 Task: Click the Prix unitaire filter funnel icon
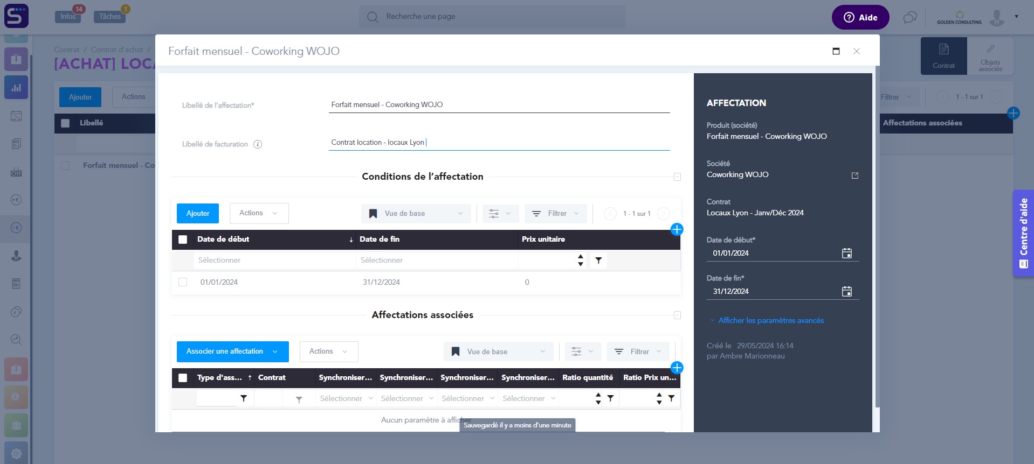(x=598, y=261)
